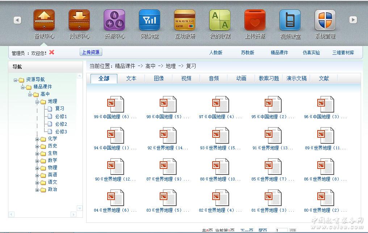The image size is (368, 233).
Task: Open 资源中心 purple icon
Action: 114,20
